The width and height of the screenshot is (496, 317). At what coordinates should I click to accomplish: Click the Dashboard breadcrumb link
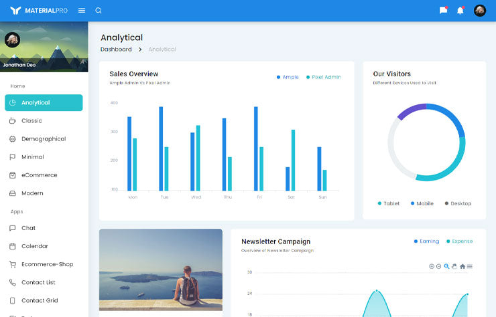click(x=116, y=49)
